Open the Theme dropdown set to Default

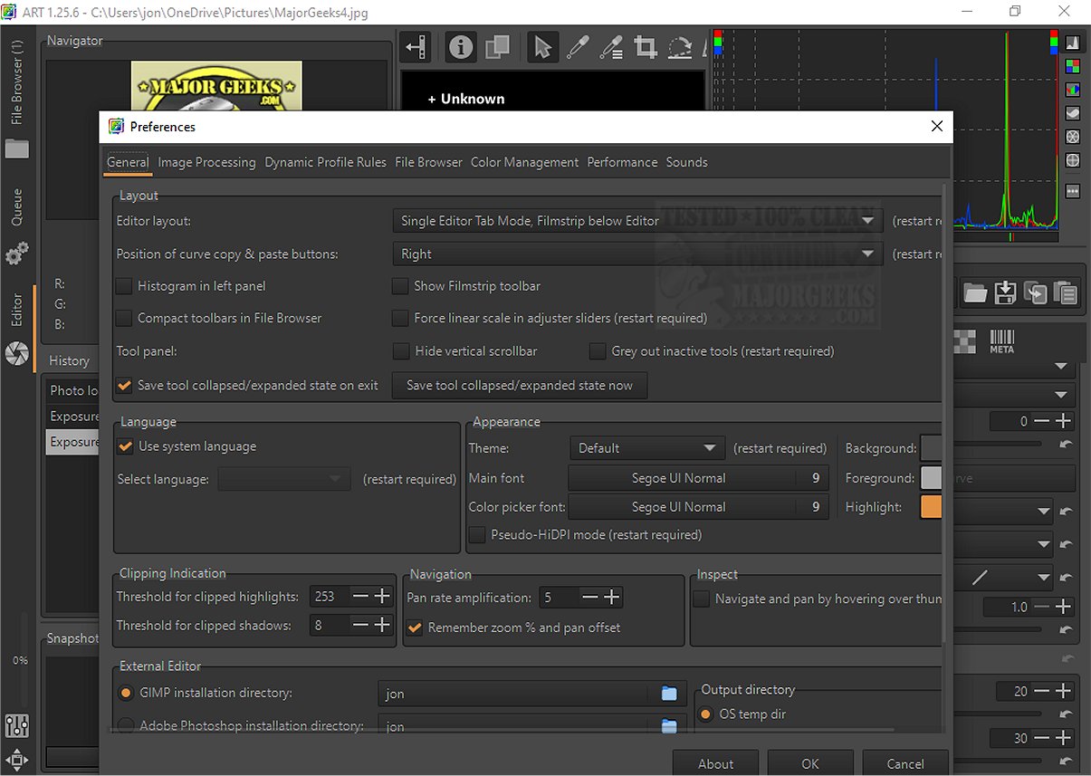coord(646,448)
